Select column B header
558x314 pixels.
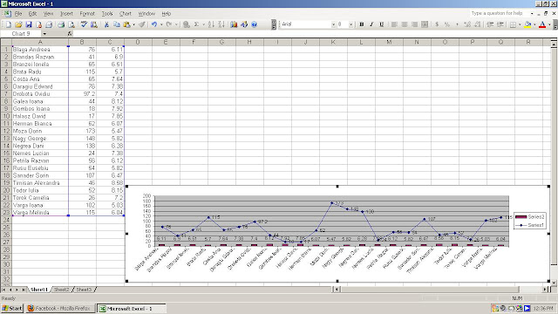tap(82, 42)
